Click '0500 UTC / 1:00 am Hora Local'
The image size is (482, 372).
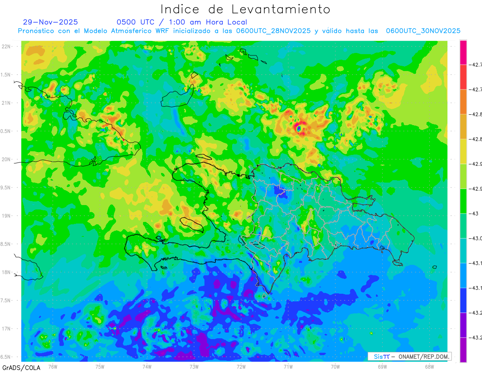(x=182, y=22)
